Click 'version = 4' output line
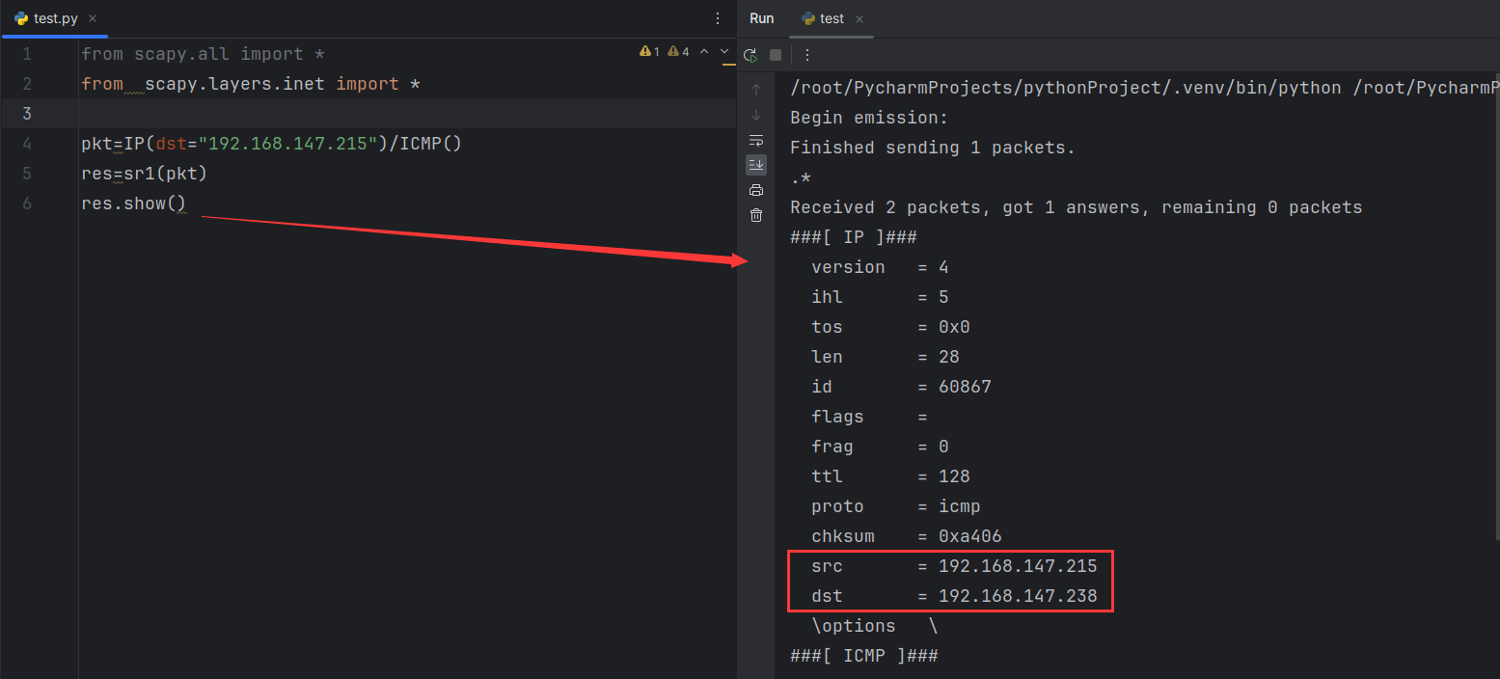The width and height of the screenshot is (1500, 679). 880,267
